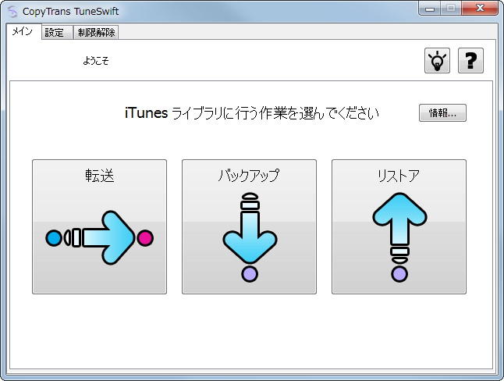504x381 pixels.
Task: Click the ようこそ welcome text
Action: [96, 60]
